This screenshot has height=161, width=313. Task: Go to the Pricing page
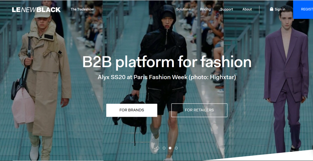(x=205, y=9)
